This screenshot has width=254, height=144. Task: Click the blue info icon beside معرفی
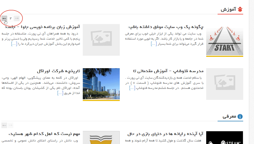240,117
